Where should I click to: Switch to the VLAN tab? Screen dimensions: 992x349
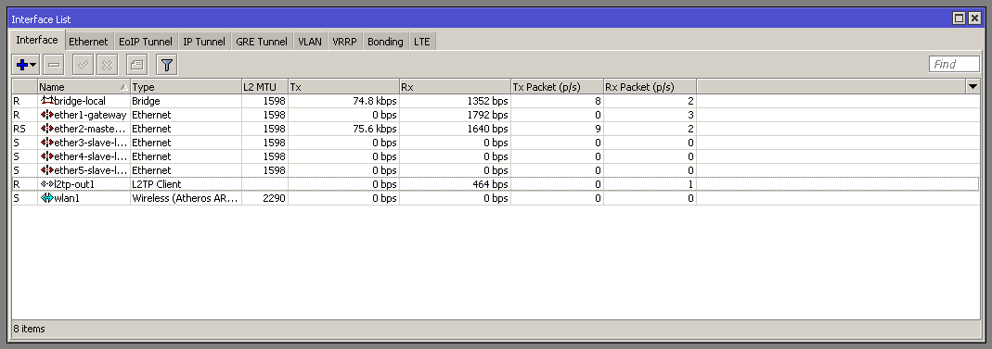point(310,42)
